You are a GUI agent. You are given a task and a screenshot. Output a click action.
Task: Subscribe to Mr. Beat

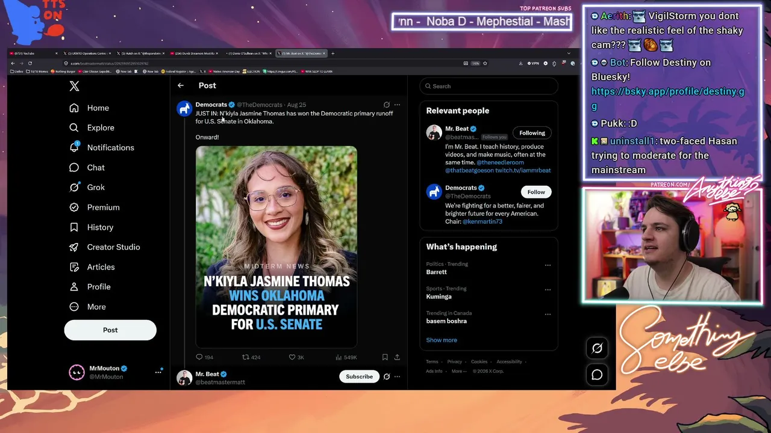pos(359,376)
